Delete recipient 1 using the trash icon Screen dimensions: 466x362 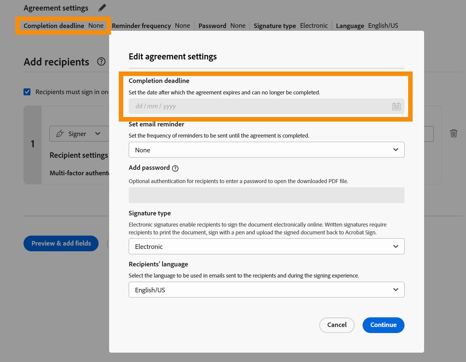454,133
